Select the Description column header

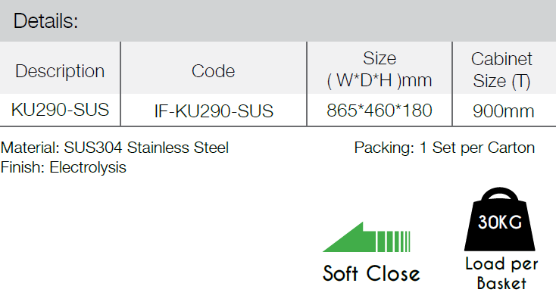coord(60,71)
